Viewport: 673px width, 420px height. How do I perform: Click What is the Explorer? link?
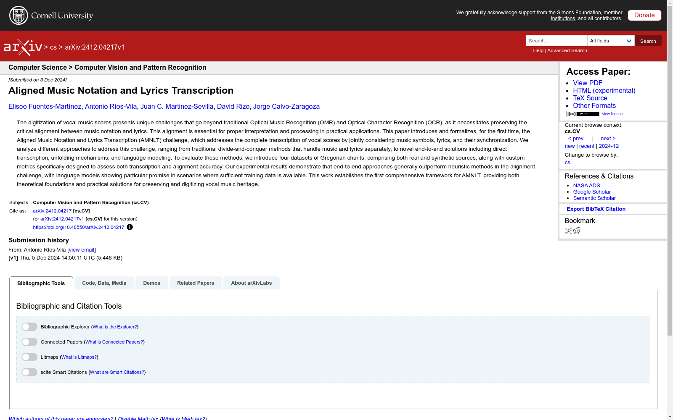coord(115,327)
